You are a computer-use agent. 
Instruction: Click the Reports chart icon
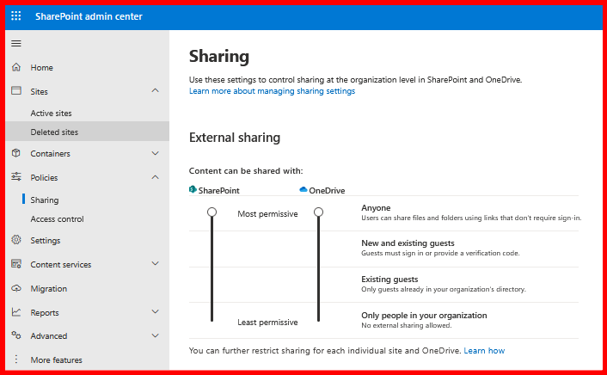[16, 311]
